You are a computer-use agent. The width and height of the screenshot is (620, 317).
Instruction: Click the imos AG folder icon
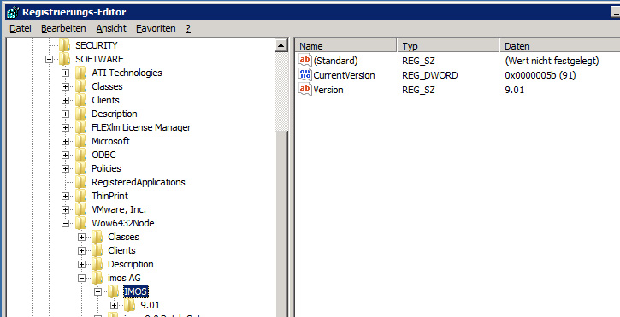click(x=97, y=279)
